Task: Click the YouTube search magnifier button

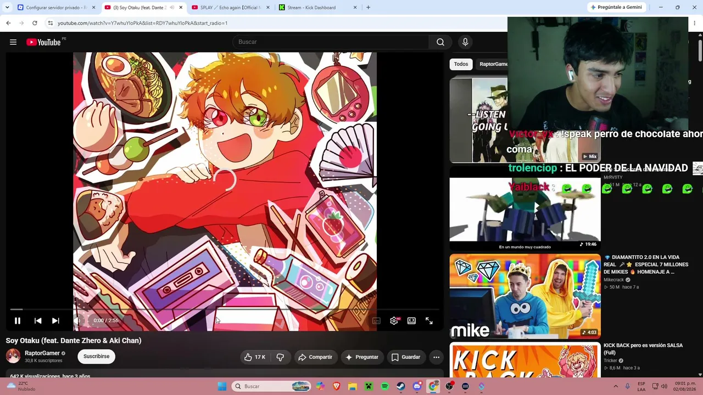Action: 440,42
